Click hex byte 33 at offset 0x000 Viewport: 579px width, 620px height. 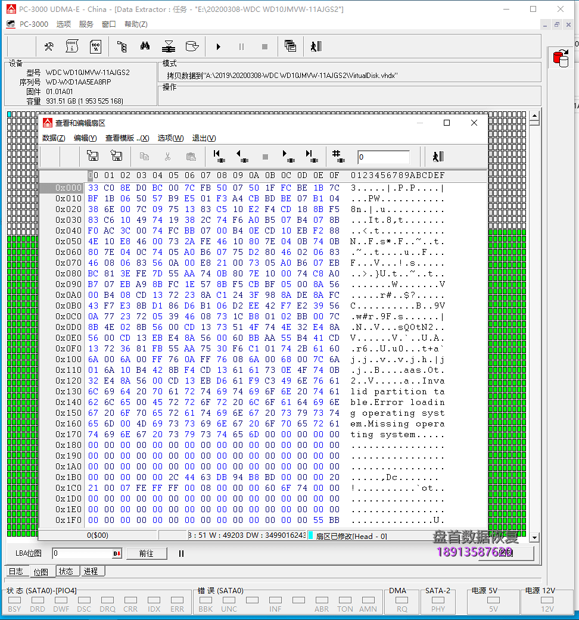[x=93, y=188]
